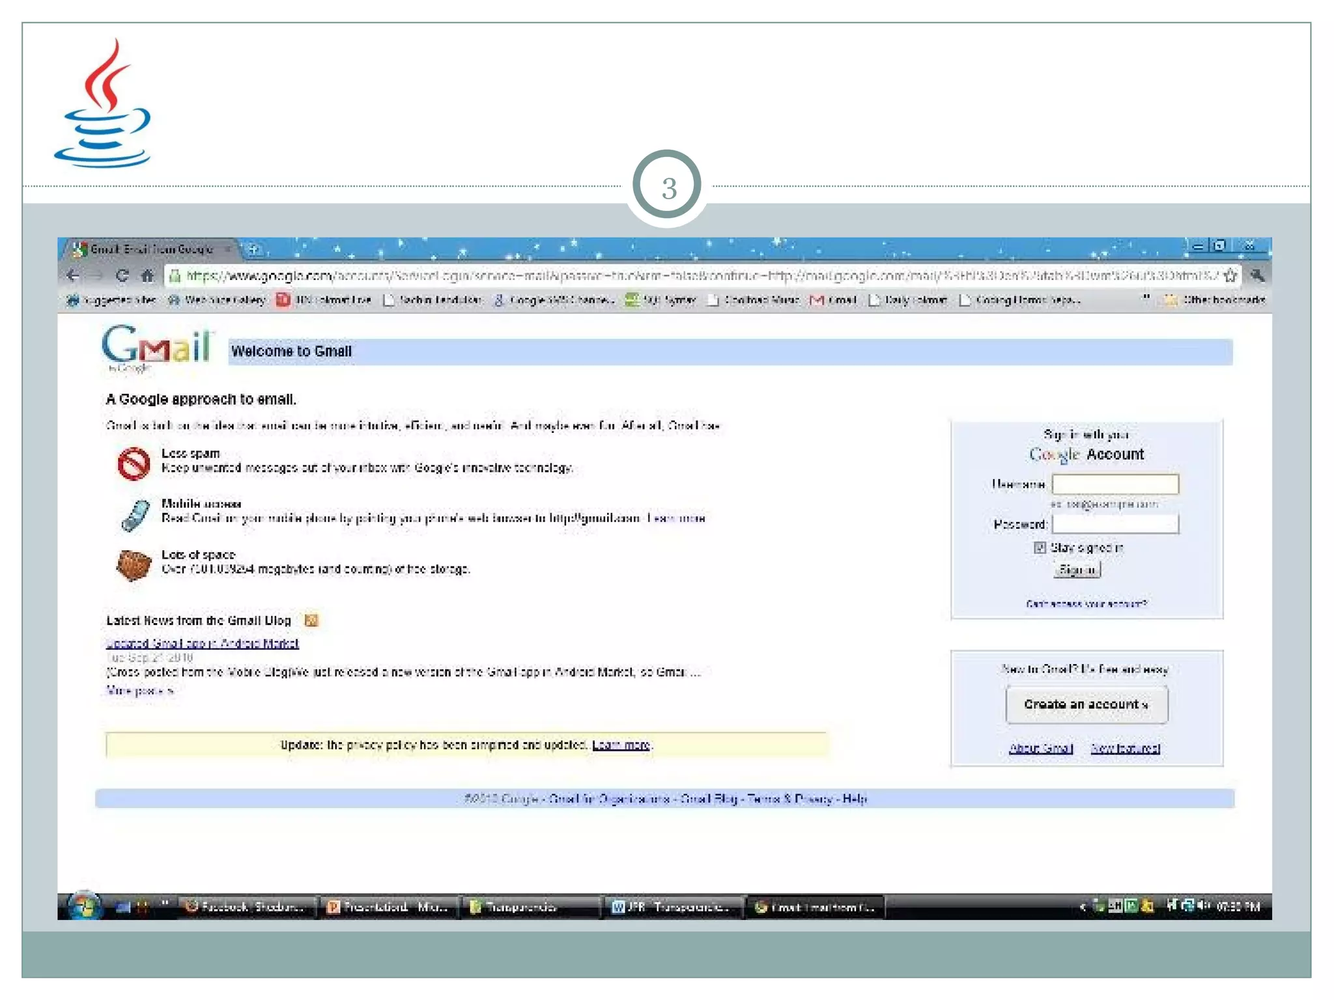Bookmark page with the star icon
1334x1000 pixels.
click(1230, 275)
